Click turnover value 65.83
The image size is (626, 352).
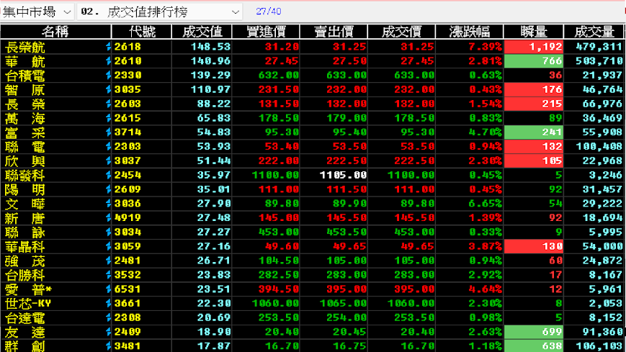[x=214, y=118]
